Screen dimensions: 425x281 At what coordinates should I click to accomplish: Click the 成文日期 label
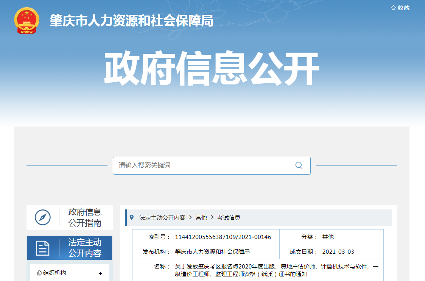tap(304, 252)
